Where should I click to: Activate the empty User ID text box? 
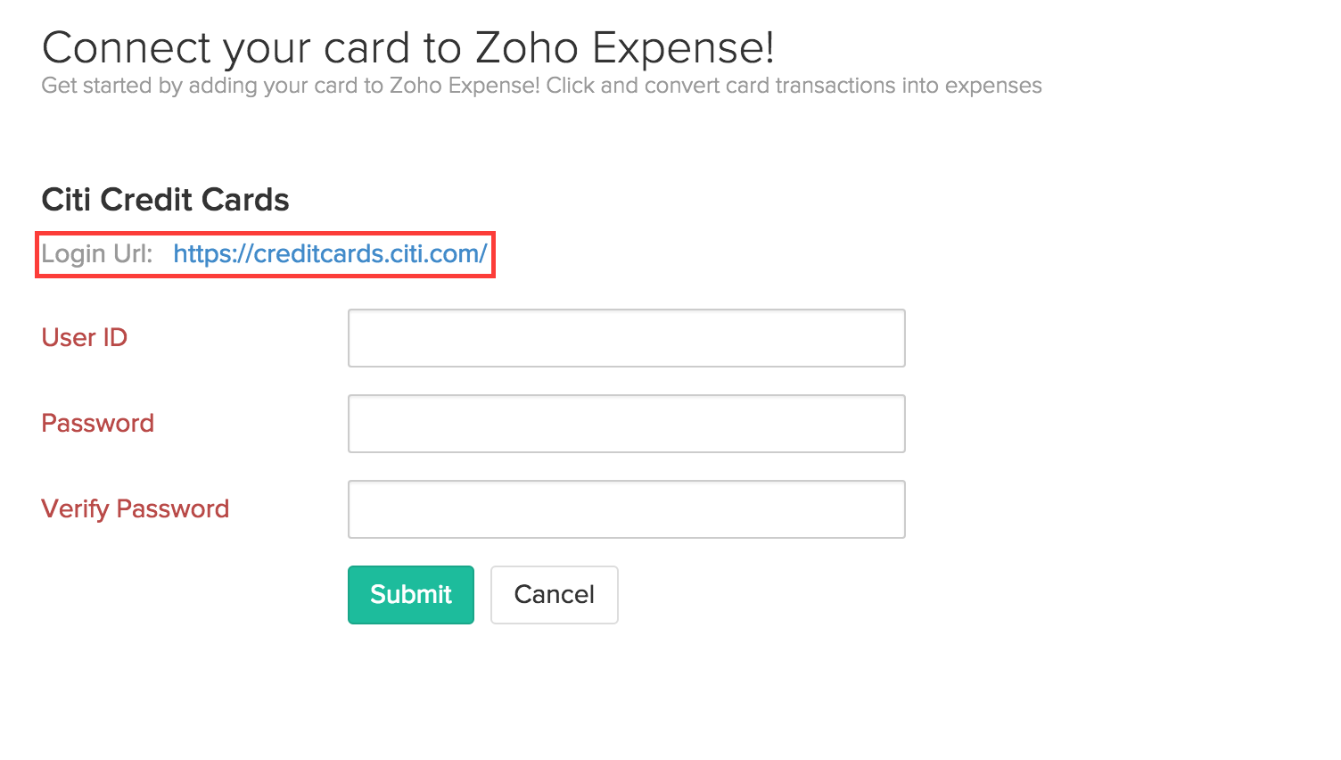626,337
